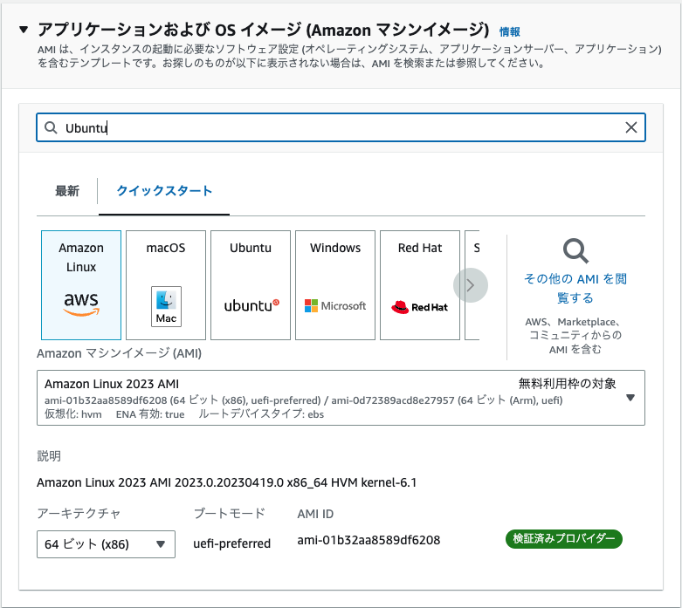Clear the Ubuntu search text with X icon
682x608 pixels.
pos(630,127)
